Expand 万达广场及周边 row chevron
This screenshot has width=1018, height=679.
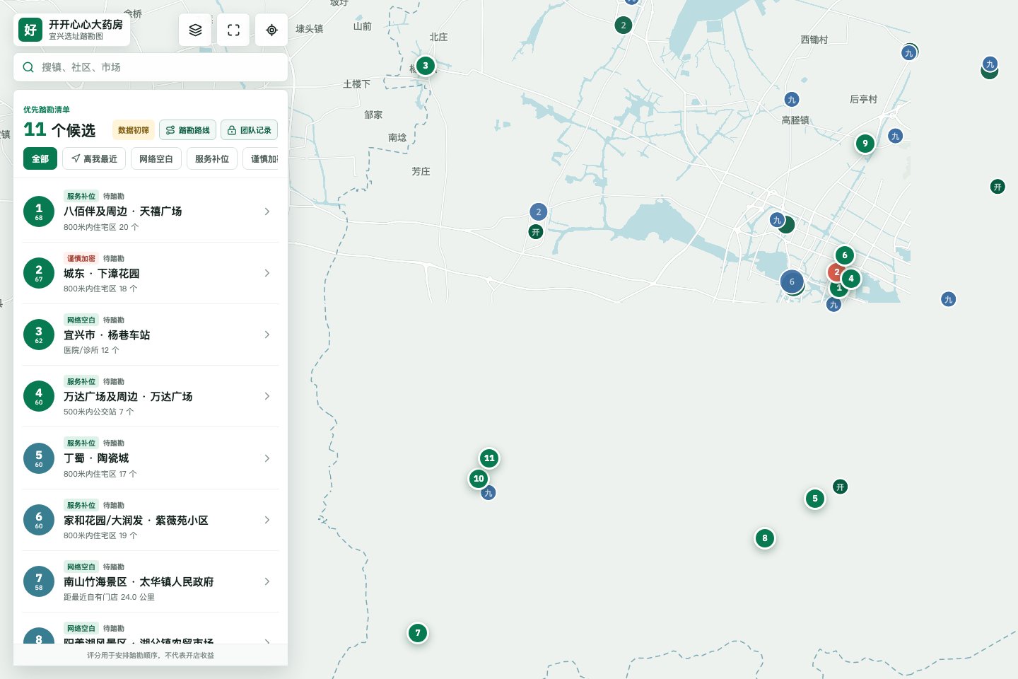point(267,396)
